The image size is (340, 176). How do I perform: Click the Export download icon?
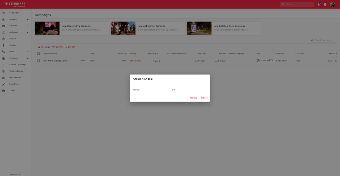(x=66, y=47)
